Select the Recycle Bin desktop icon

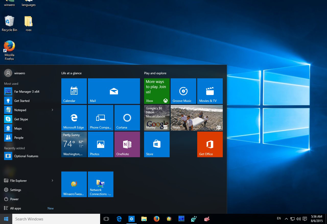tap(9, 24)
